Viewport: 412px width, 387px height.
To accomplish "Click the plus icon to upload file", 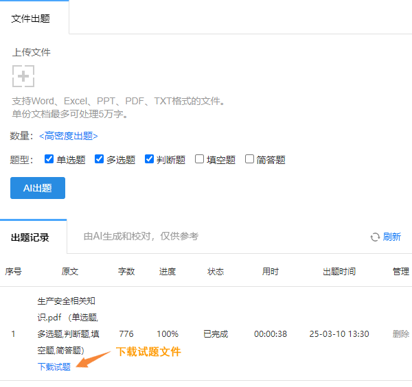I will tap(23, 76).
